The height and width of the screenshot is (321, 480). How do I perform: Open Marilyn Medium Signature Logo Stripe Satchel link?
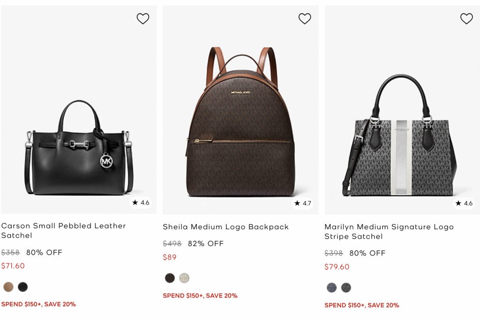click(389, 231)
